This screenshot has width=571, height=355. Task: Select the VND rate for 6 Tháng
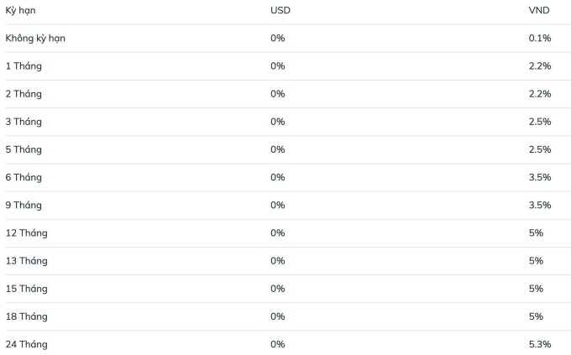point(540,177)
